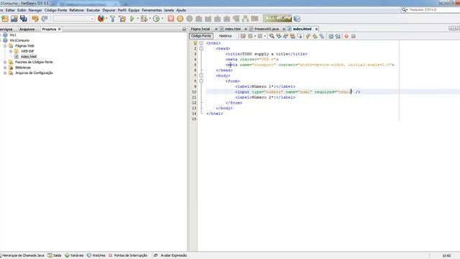Collapse the form code fold on line 8
460x259 pixels.
coord(201,81)
